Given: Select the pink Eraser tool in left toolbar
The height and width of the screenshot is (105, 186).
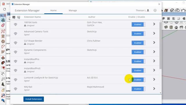Looking at the screenshot, I should click(3, 25).
